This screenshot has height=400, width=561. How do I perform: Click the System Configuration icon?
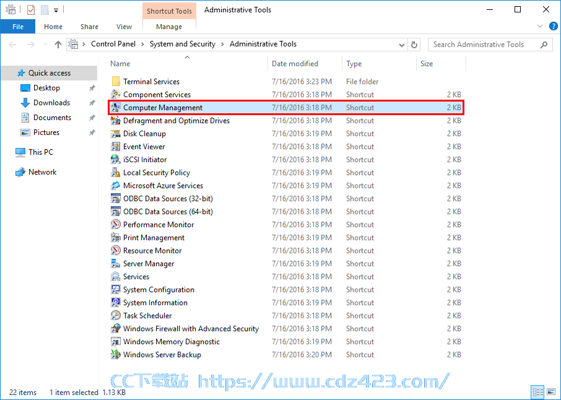[x=116, y=289]
